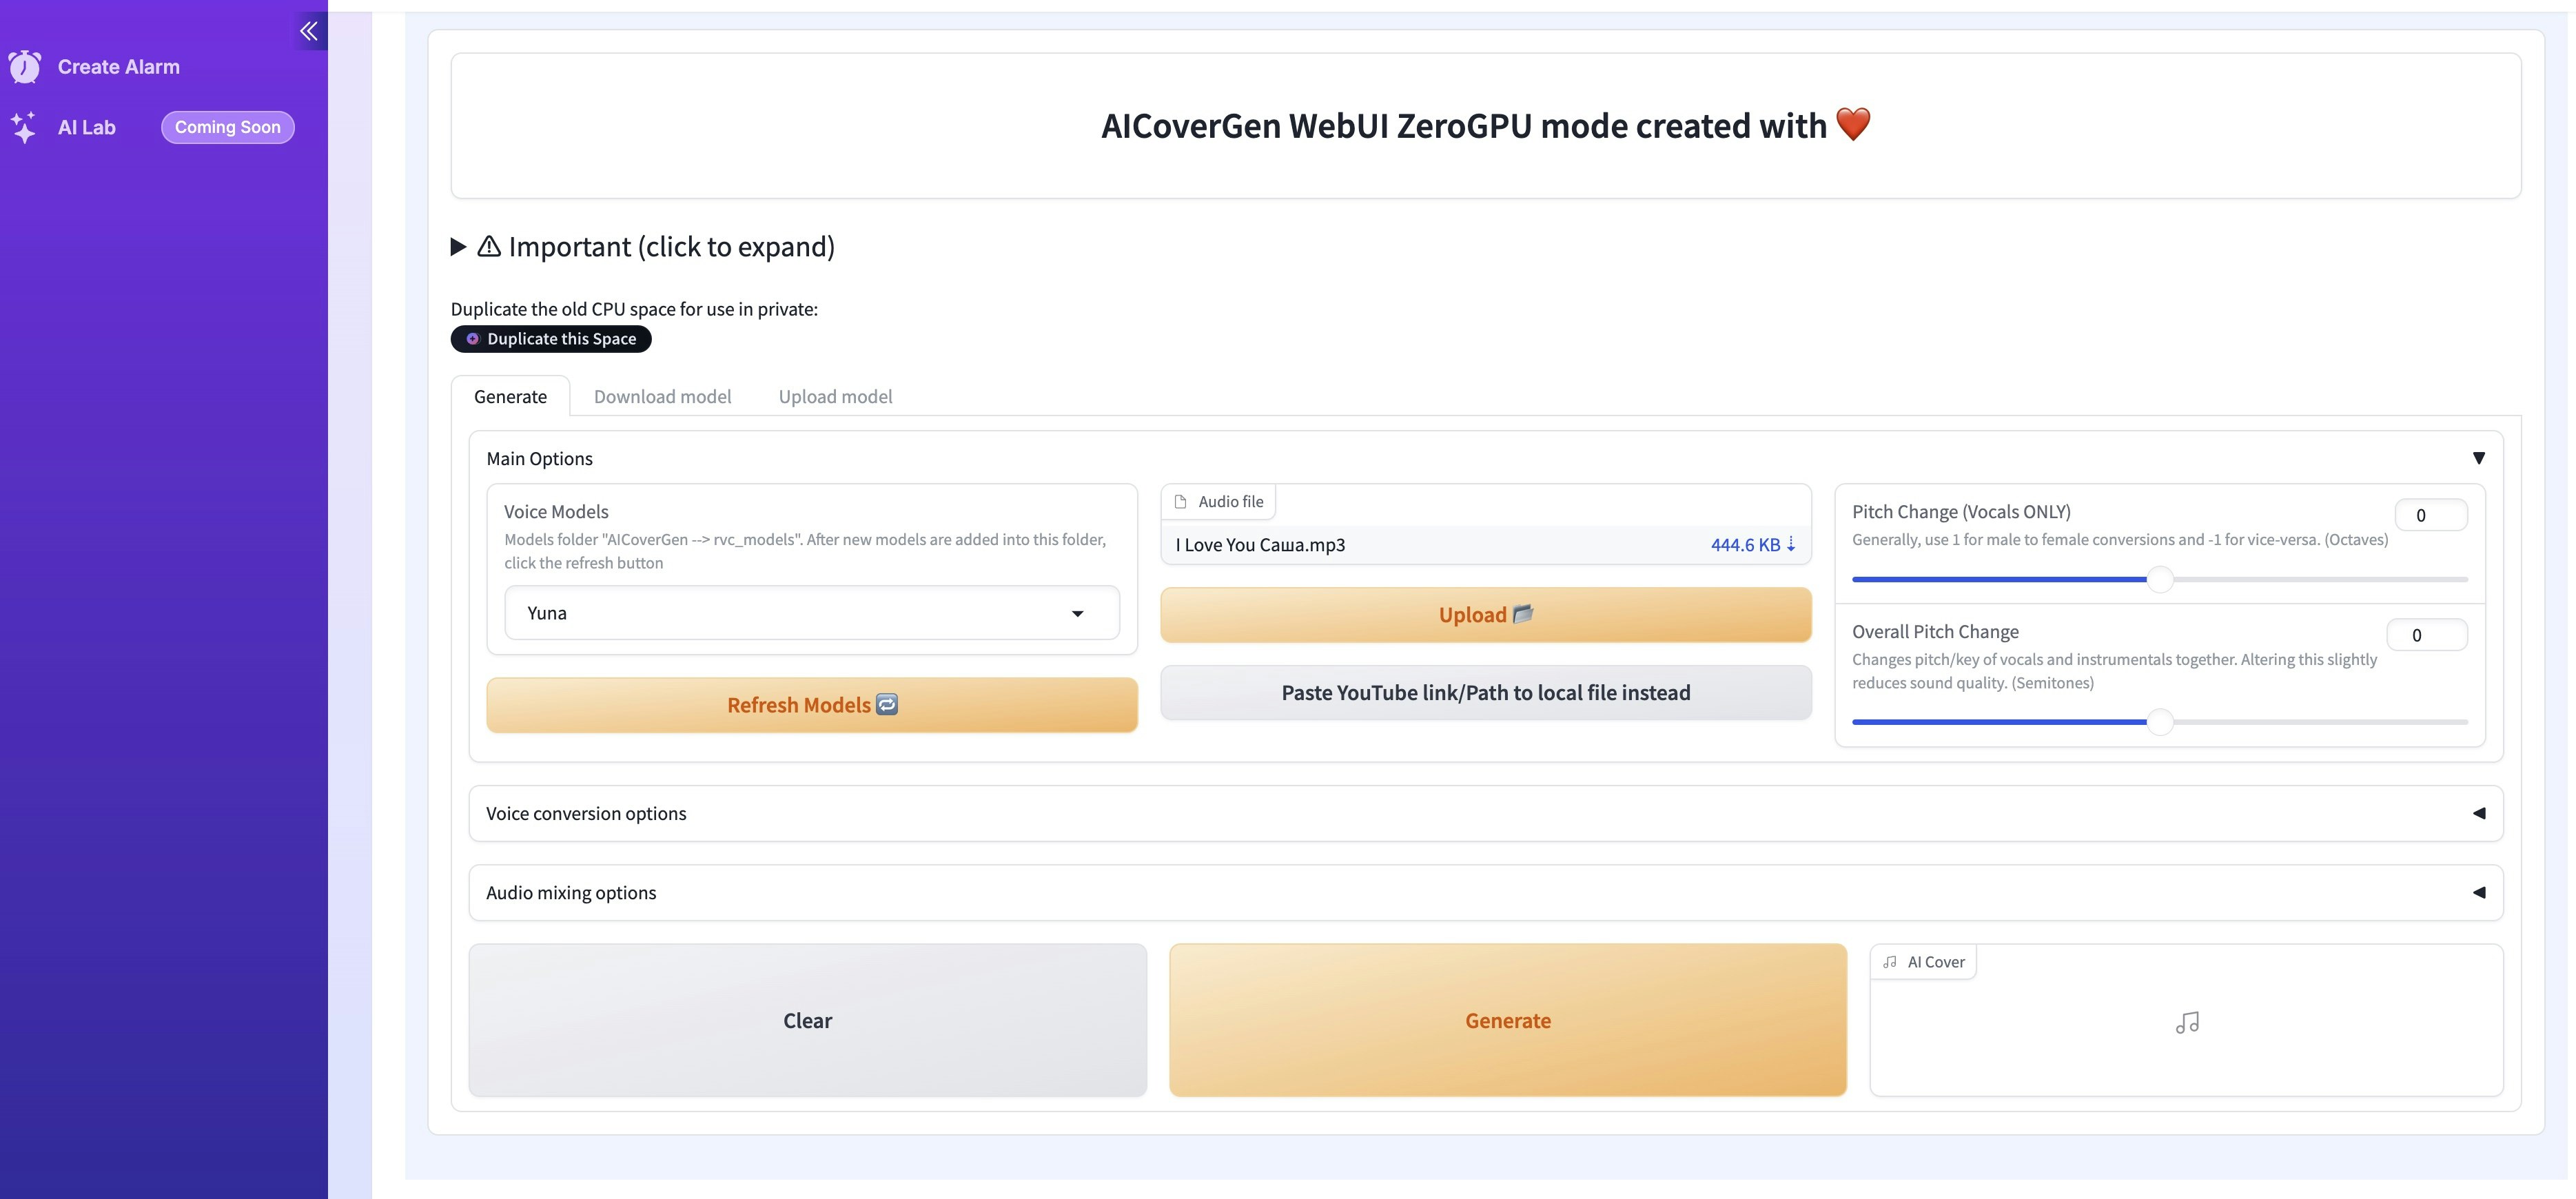Collapse sidebar with double chevron icon
Screen dimensions: 2576x1199
[x=310, y=31]
